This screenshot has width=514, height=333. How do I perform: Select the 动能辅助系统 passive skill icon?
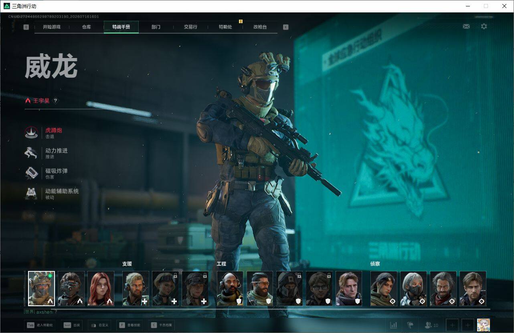(31, 194)
